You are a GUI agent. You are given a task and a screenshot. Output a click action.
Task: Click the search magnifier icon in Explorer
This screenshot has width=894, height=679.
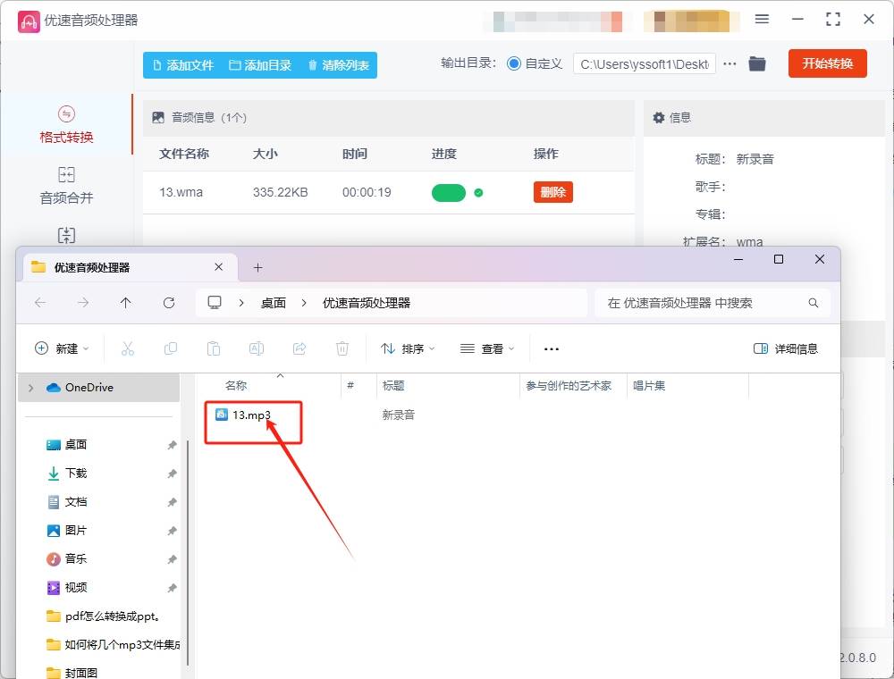click(x=813, y=303)
